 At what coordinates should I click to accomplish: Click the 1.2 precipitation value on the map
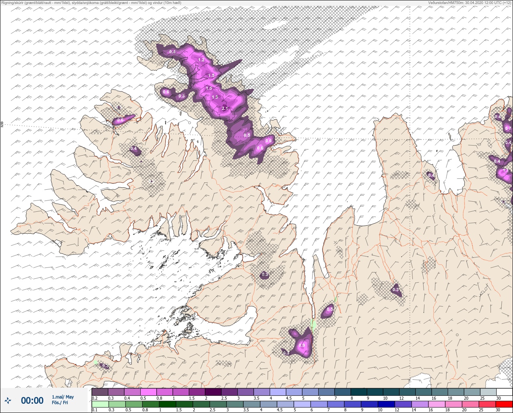201,60
